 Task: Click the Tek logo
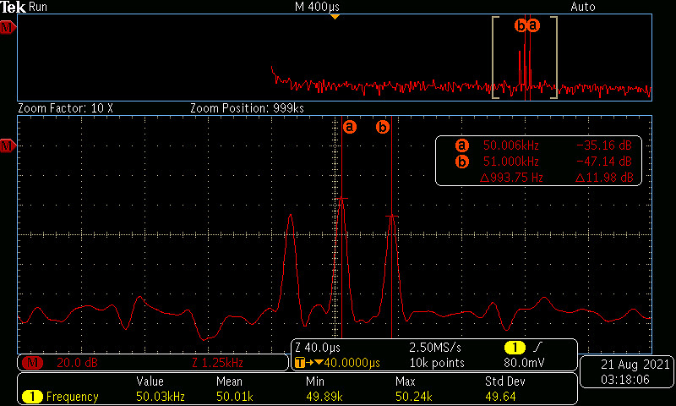(13, 7)
